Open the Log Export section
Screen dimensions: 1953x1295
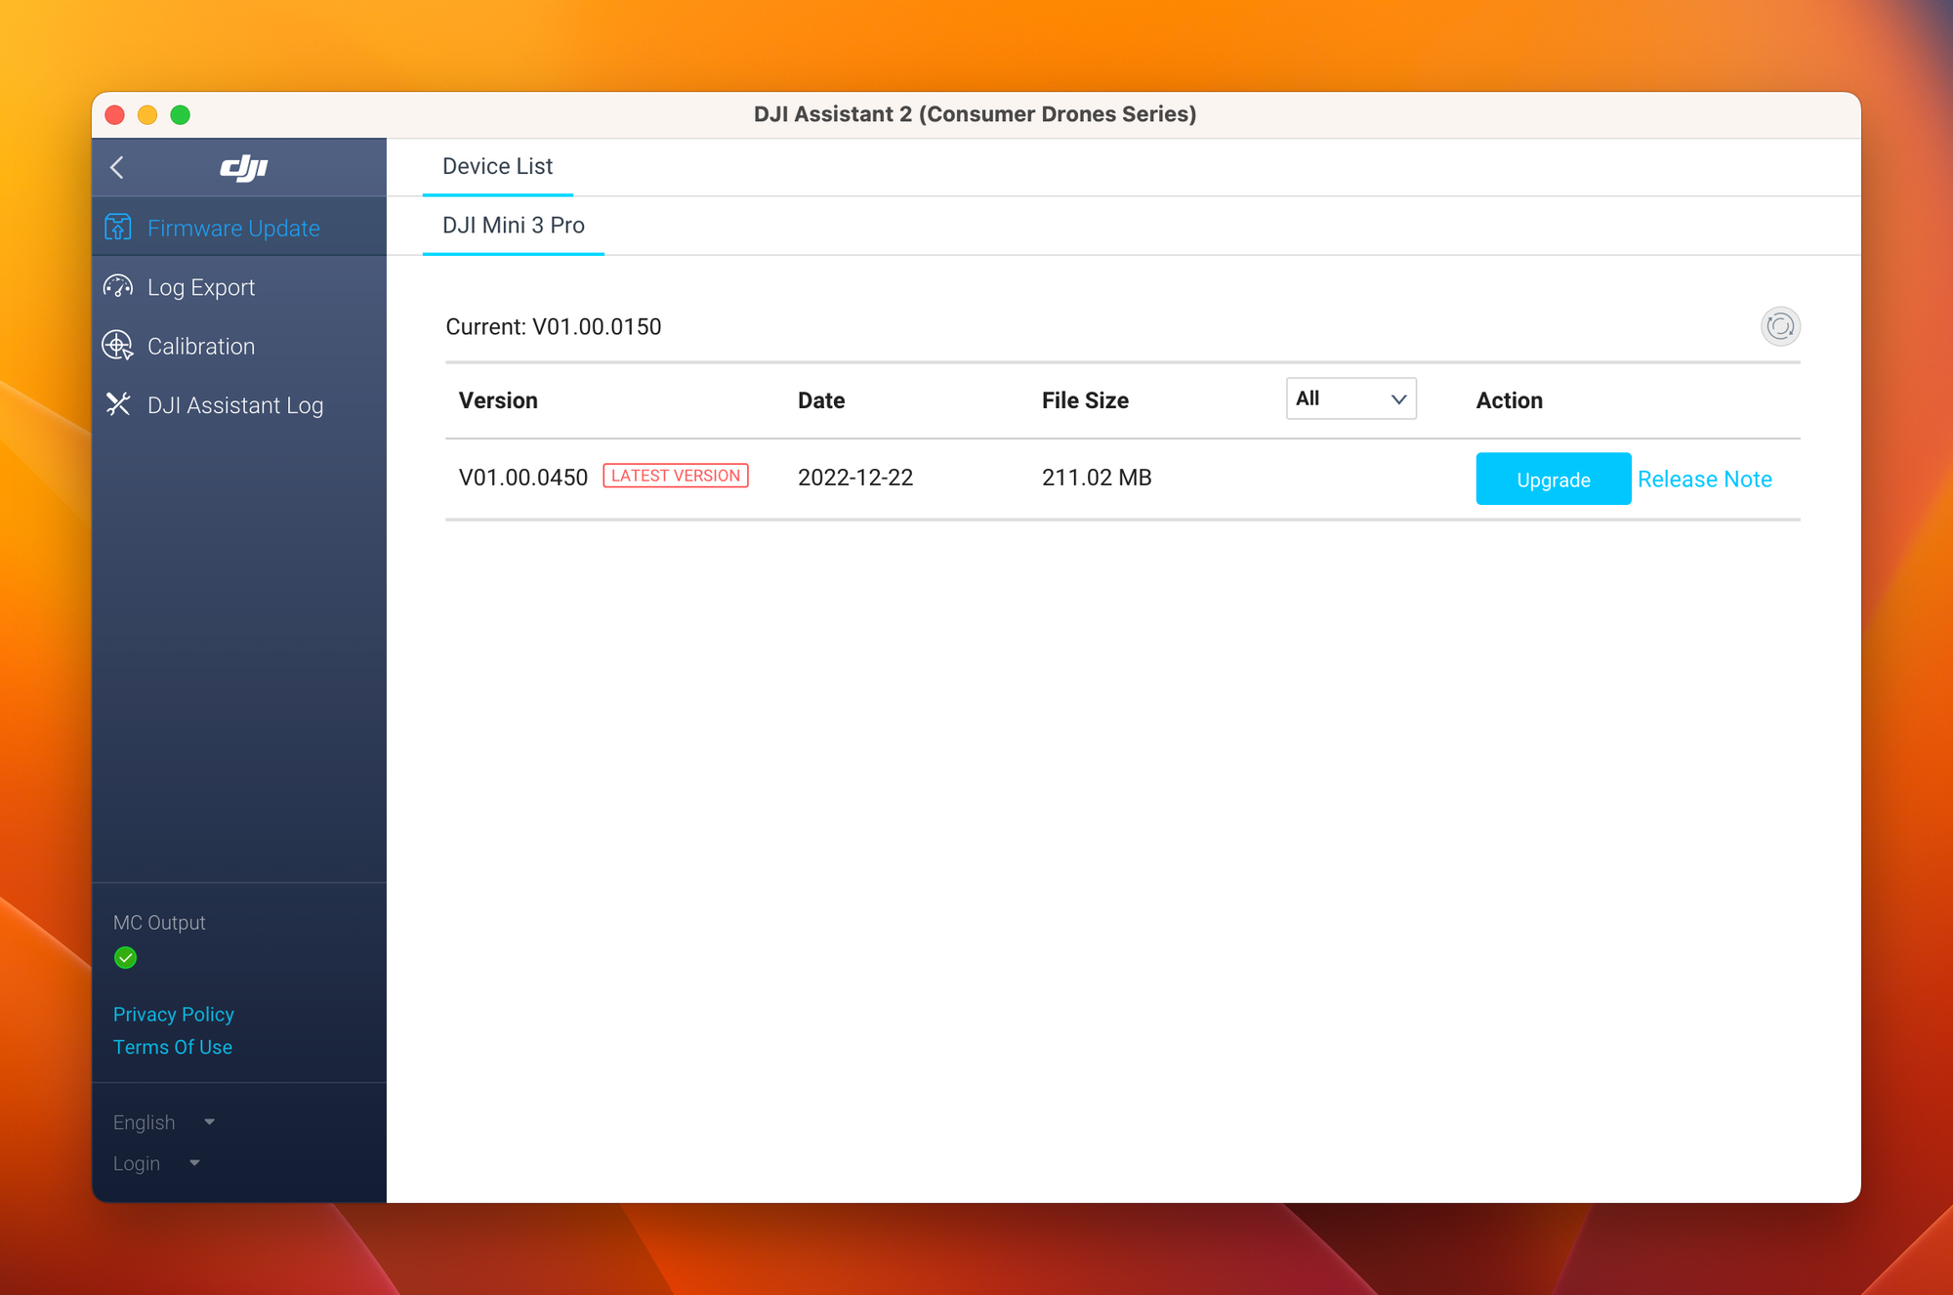(201, 287)
